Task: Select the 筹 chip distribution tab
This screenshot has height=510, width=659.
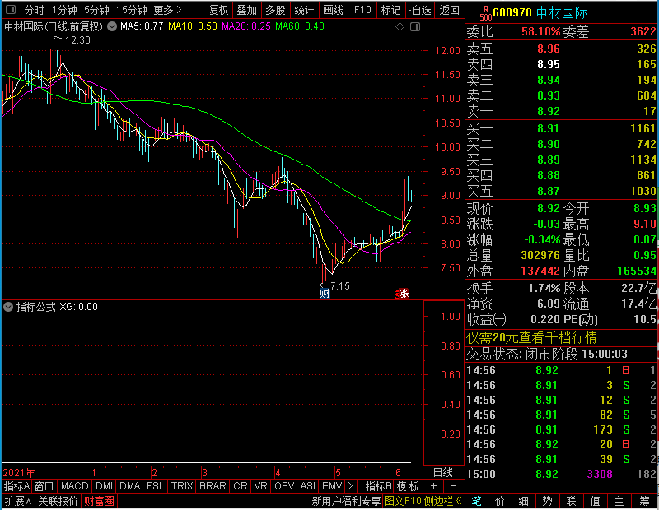Action: tap(644, 501)
